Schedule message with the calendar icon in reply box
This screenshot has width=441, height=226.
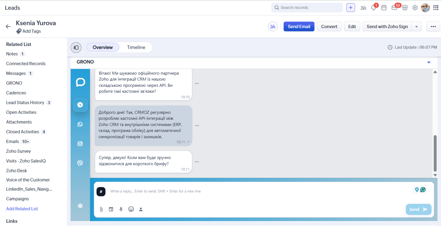[111, 209]
